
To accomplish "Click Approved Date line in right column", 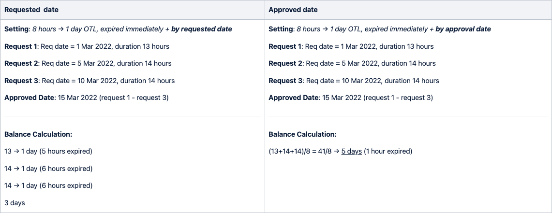I will [x=350, y=98].
